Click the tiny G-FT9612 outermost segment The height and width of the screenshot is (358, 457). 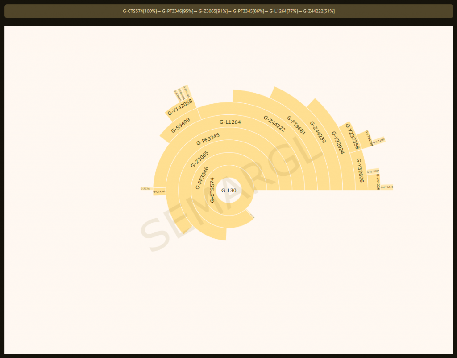pyautogui.click(x=387, y=187)
